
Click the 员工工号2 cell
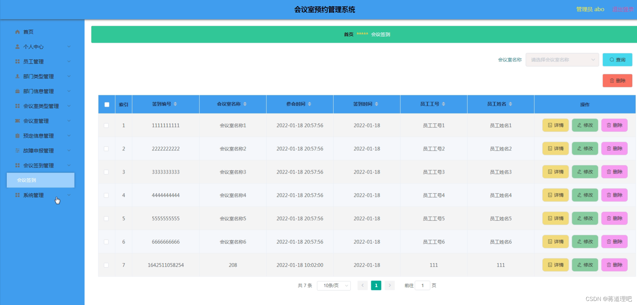[x=434, y=149]
